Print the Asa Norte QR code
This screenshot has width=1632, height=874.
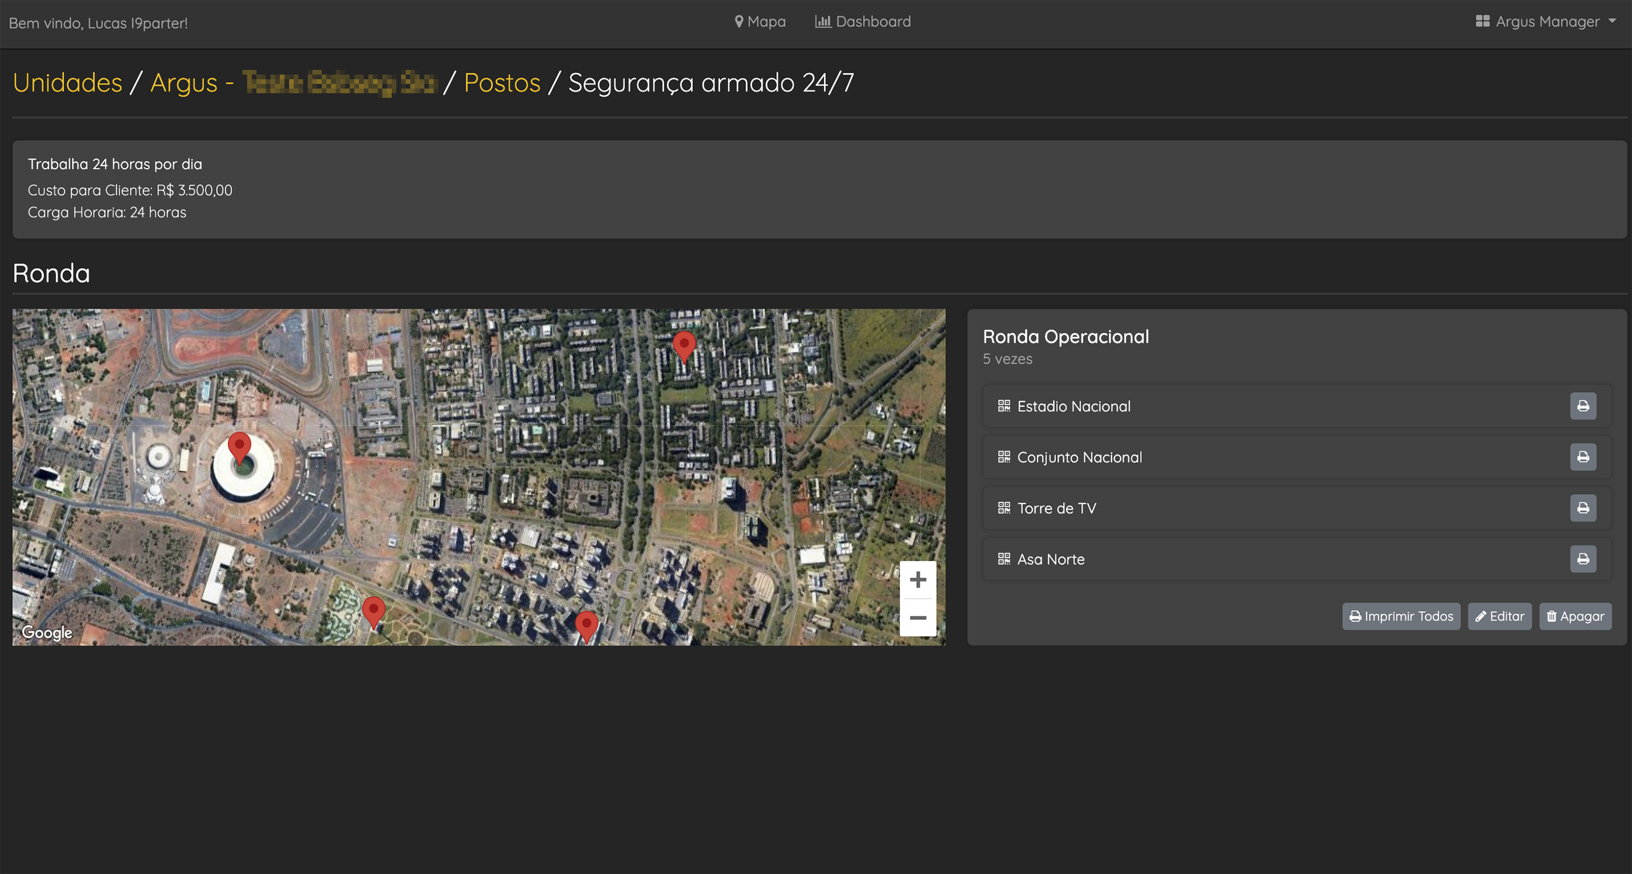(x=1582, y=559)
